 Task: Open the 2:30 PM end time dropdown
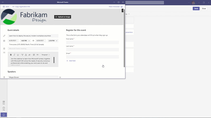[x=53, y=41]
